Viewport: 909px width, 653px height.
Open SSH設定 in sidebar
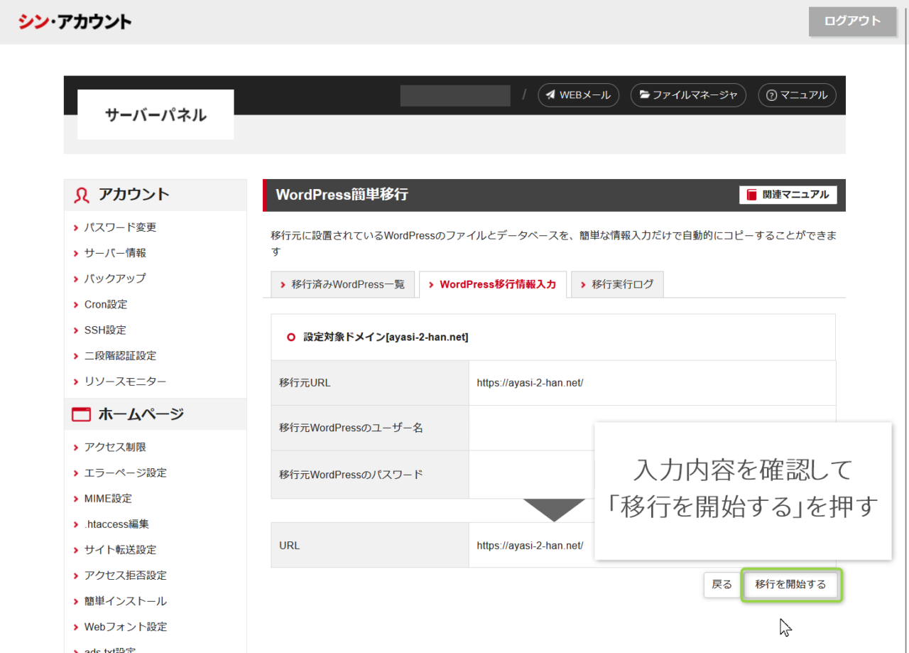tap(105, 330)
